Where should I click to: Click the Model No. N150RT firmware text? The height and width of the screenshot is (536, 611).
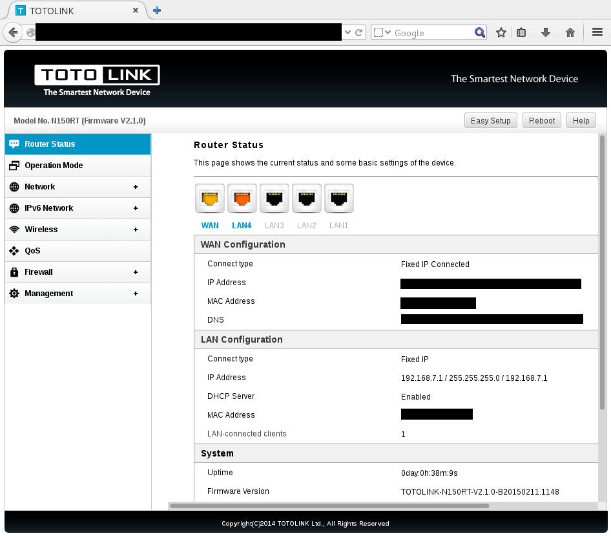pos(79,120)
